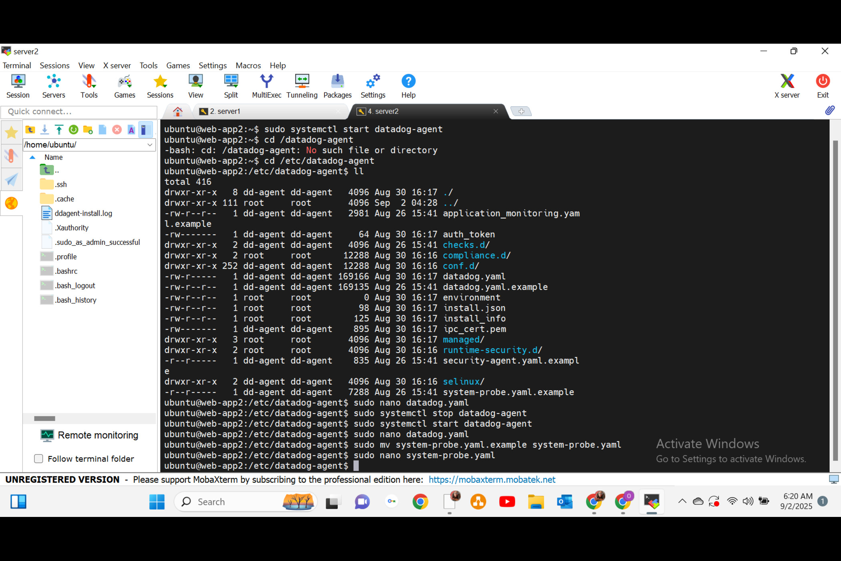Screen dimensions: 841x561
Task: Click the Windows Start button
Action: [x=157, y=502]
